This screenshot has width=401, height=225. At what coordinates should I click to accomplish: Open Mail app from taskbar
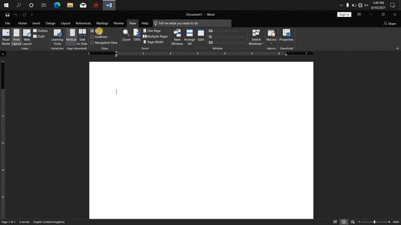[83, 5]
